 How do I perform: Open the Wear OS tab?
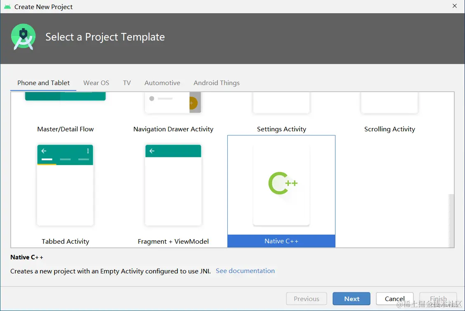click(96, 83)
